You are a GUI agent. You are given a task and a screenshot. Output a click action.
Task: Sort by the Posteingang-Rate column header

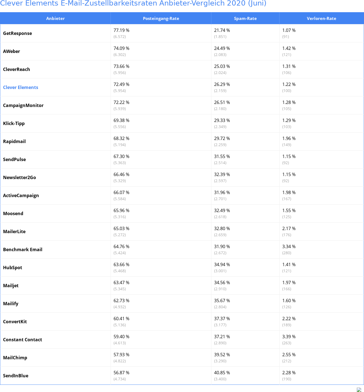[161, 18]
